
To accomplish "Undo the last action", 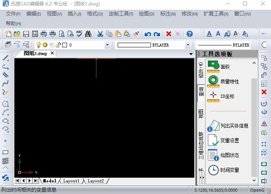I will click(148, 34).
